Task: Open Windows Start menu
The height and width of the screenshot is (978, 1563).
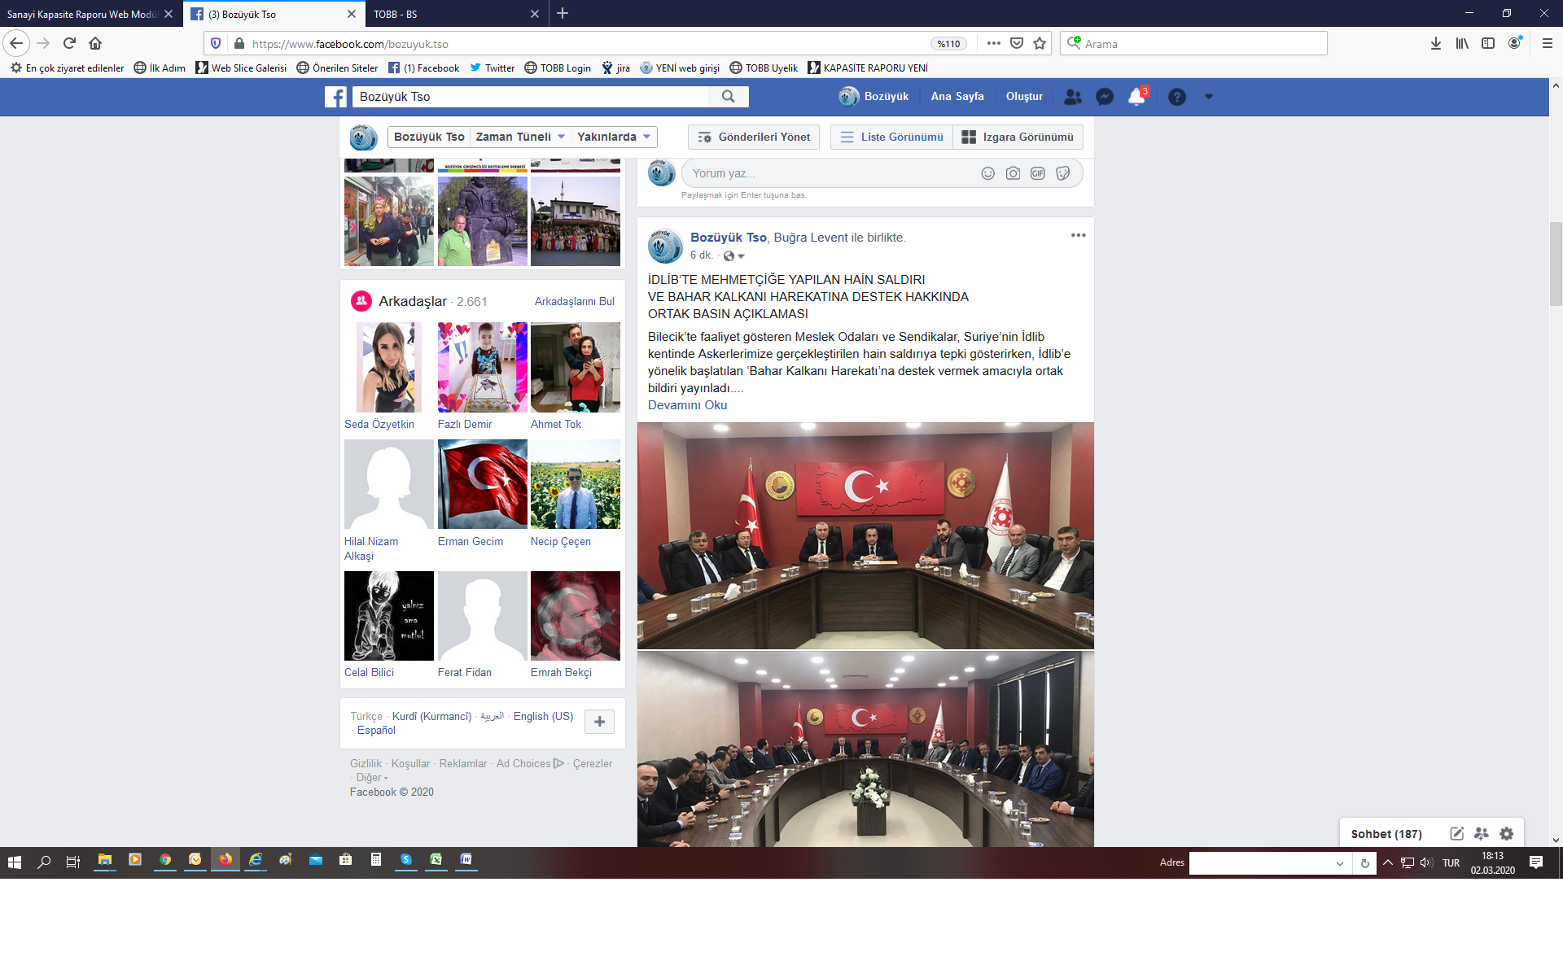Action: click(14, 862)
